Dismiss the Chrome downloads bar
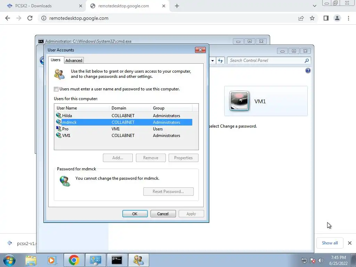356x267 pixels. 350,243
